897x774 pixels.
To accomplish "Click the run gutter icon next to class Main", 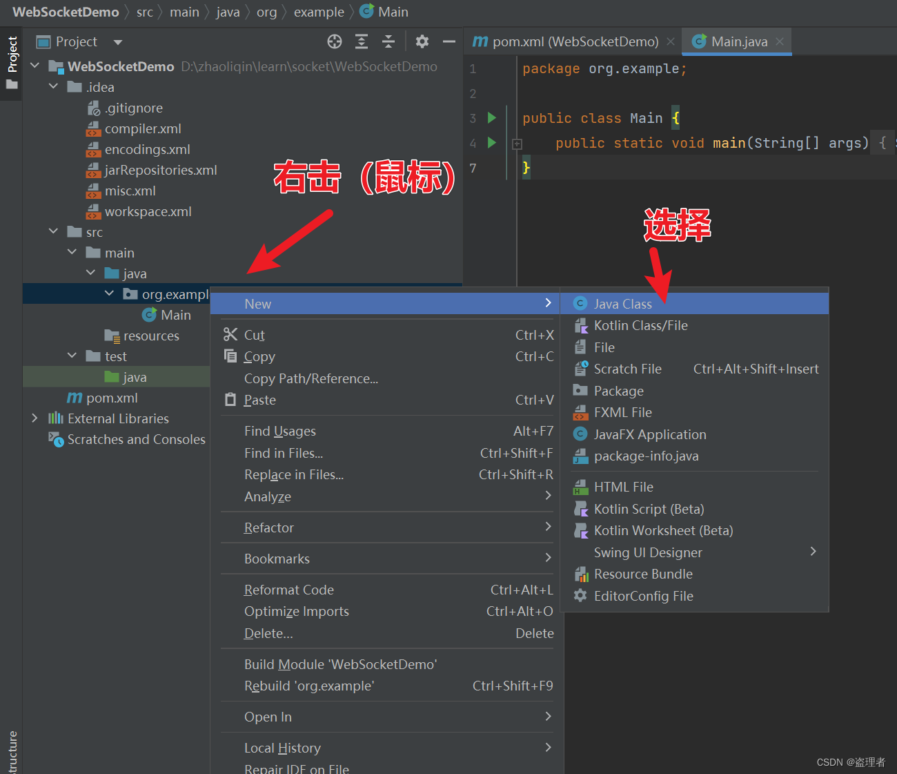I will coord(492,118).
